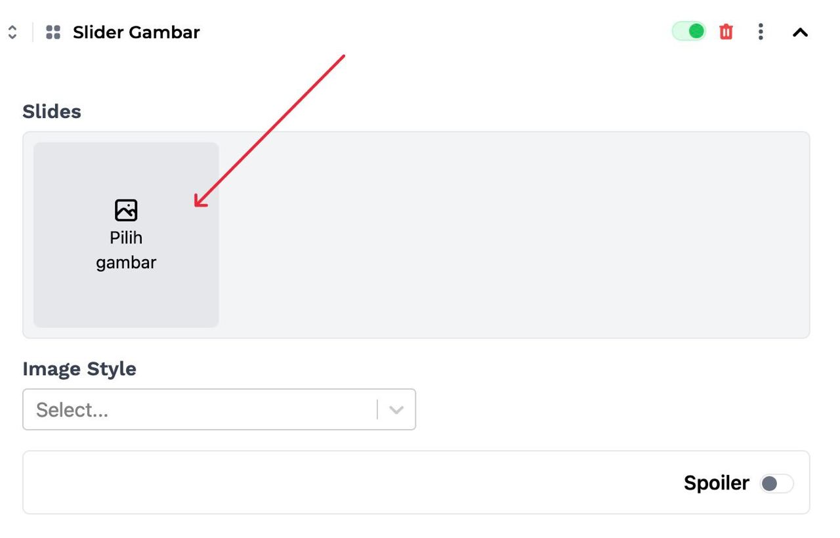Screen dimensions: 840x538
Task: Click the grid icon beside Slider Gambar
Action: pyautogui.click(x=53, y=32)
